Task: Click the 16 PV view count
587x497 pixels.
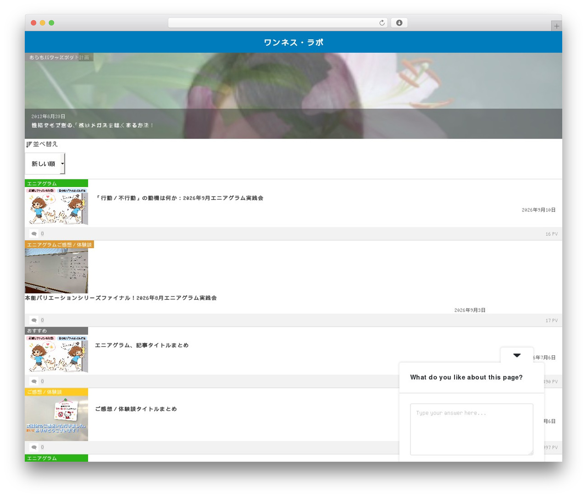Action: coord(551,234)
